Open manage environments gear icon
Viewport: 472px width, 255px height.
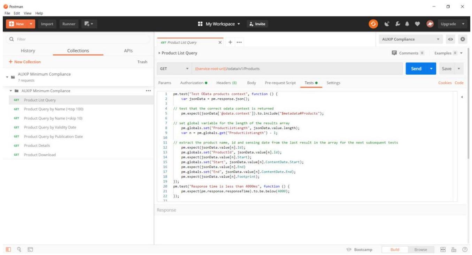[x=463, y=39]
